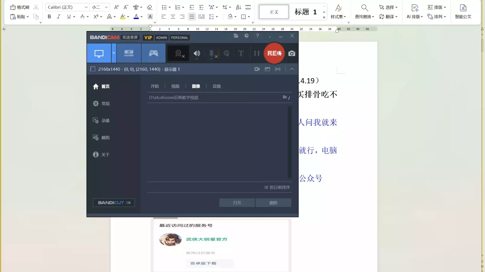
Task: Switch to the 图像 tab
Action: [196, 86]
